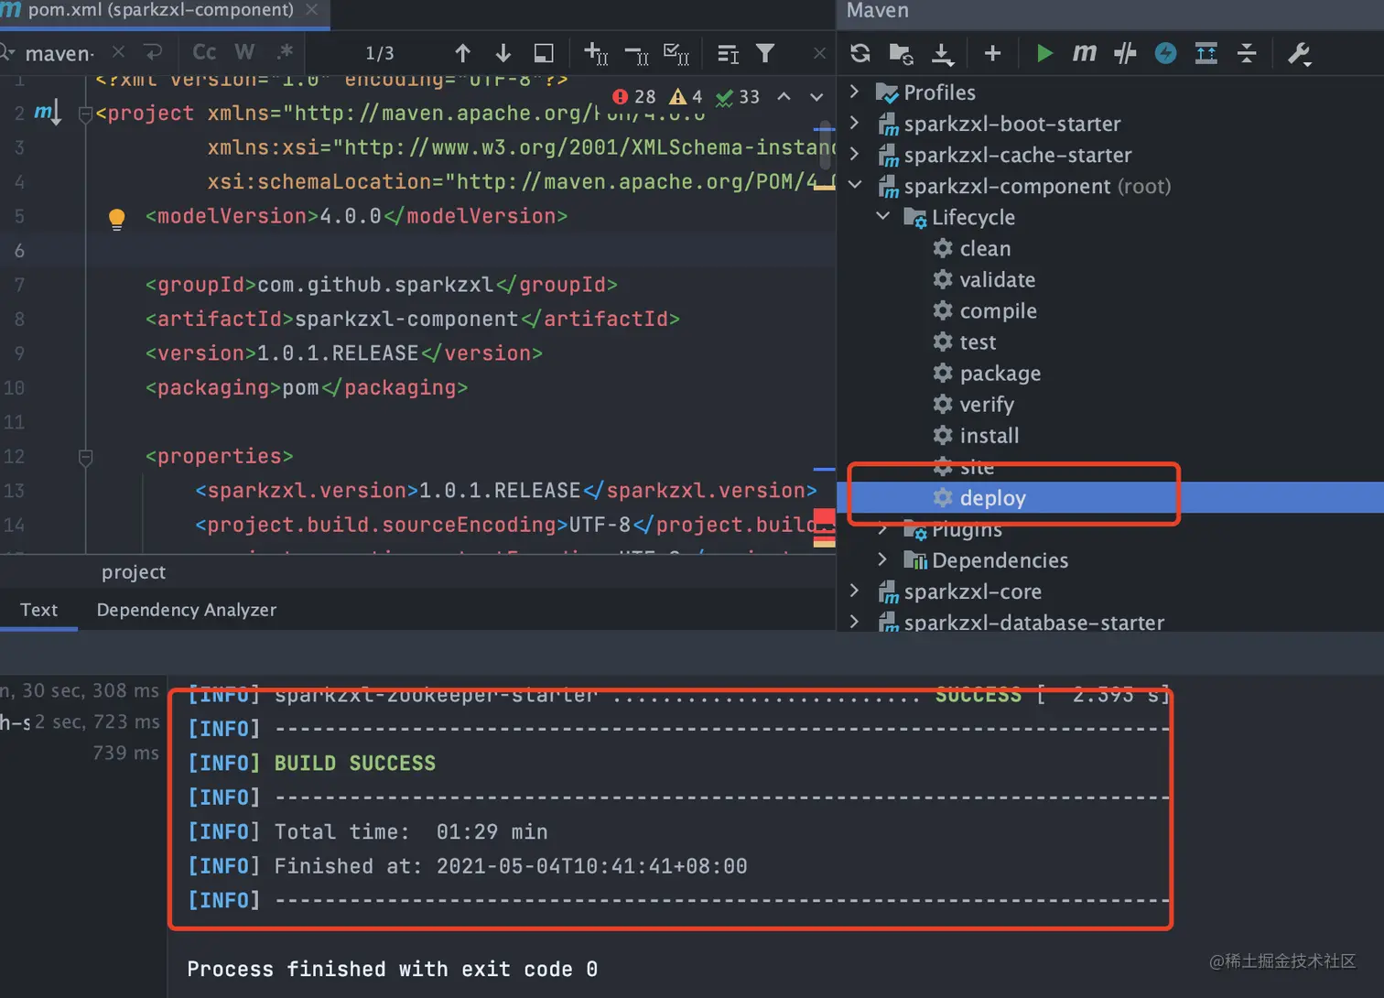The width and height of the screenshot is (1384, 998).
Task: Toggle Regex search option
Action: pos(285,52)
